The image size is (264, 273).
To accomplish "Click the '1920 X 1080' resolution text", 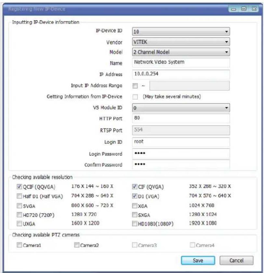I will (203, 223).
